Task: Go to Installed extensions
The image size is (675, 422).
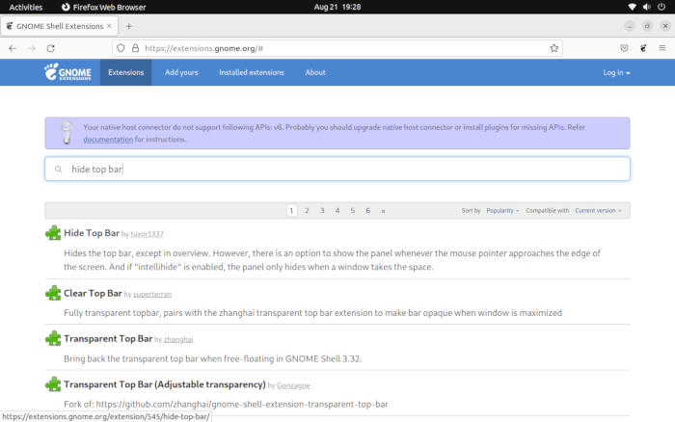Action: click(252, 72)
